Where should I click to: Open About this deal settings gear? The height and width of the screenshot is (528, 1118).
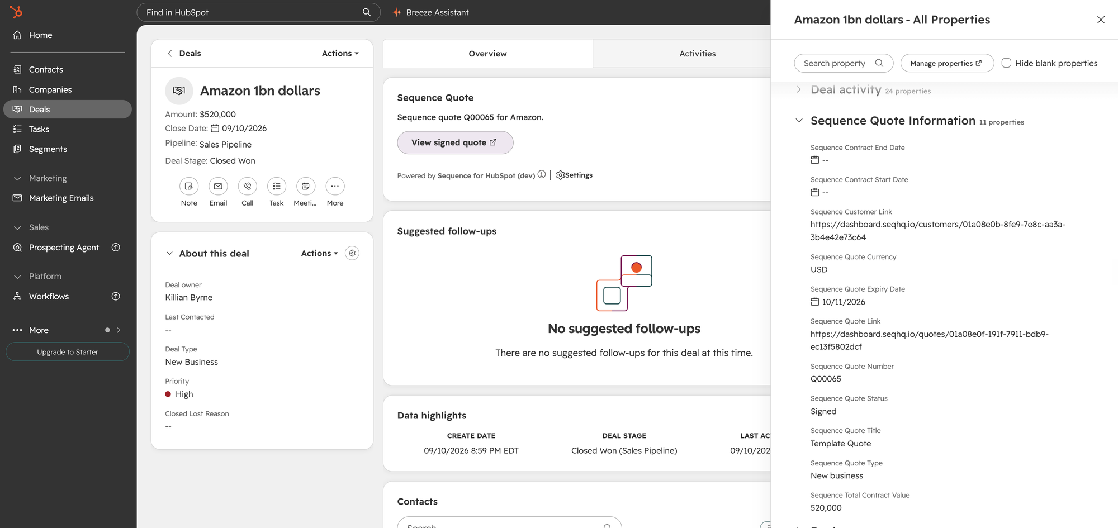[x=352, y=253]
